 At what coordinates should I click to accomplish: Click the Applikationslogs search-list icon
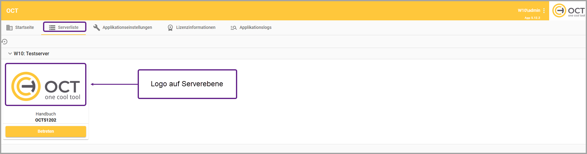coord(234,28)
